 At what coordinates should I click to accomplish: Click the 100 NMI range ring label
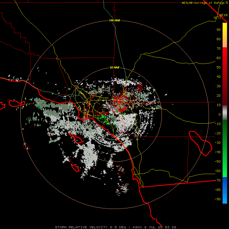(x=114, y=20)
